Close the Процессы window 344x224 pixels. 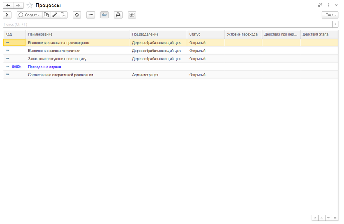point(336,5)
